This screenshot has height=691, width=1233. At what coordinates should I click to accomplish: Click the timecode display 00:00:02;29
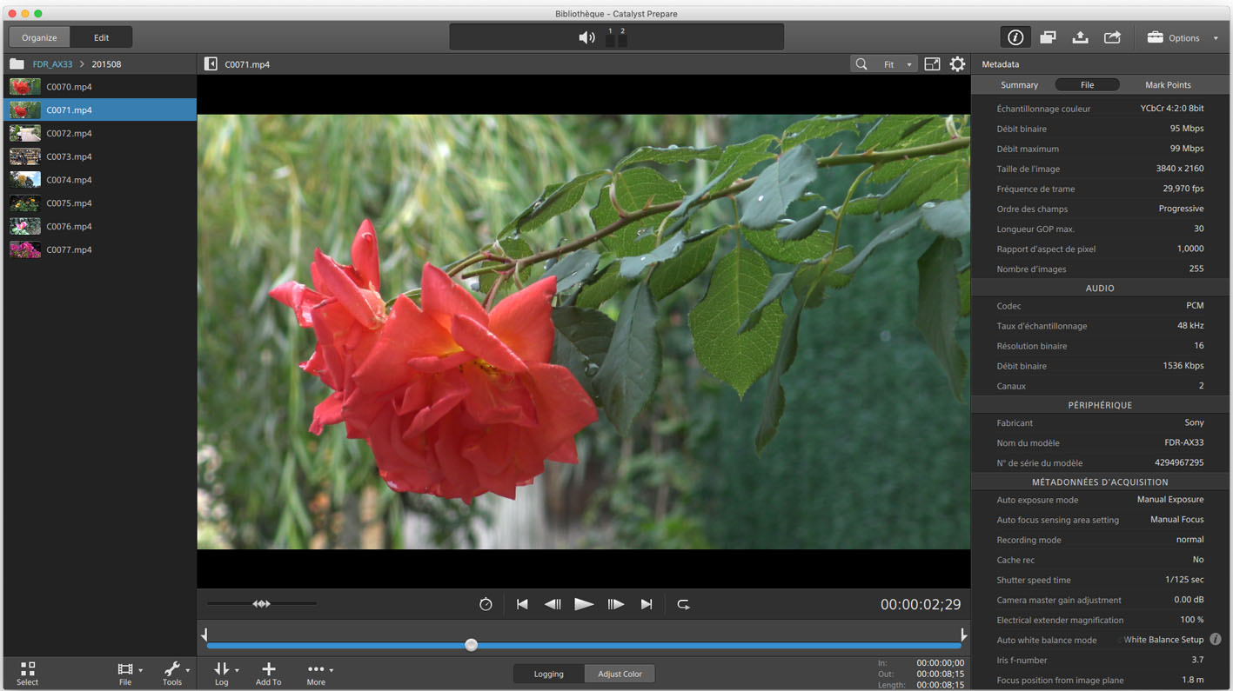click(921, 604)
